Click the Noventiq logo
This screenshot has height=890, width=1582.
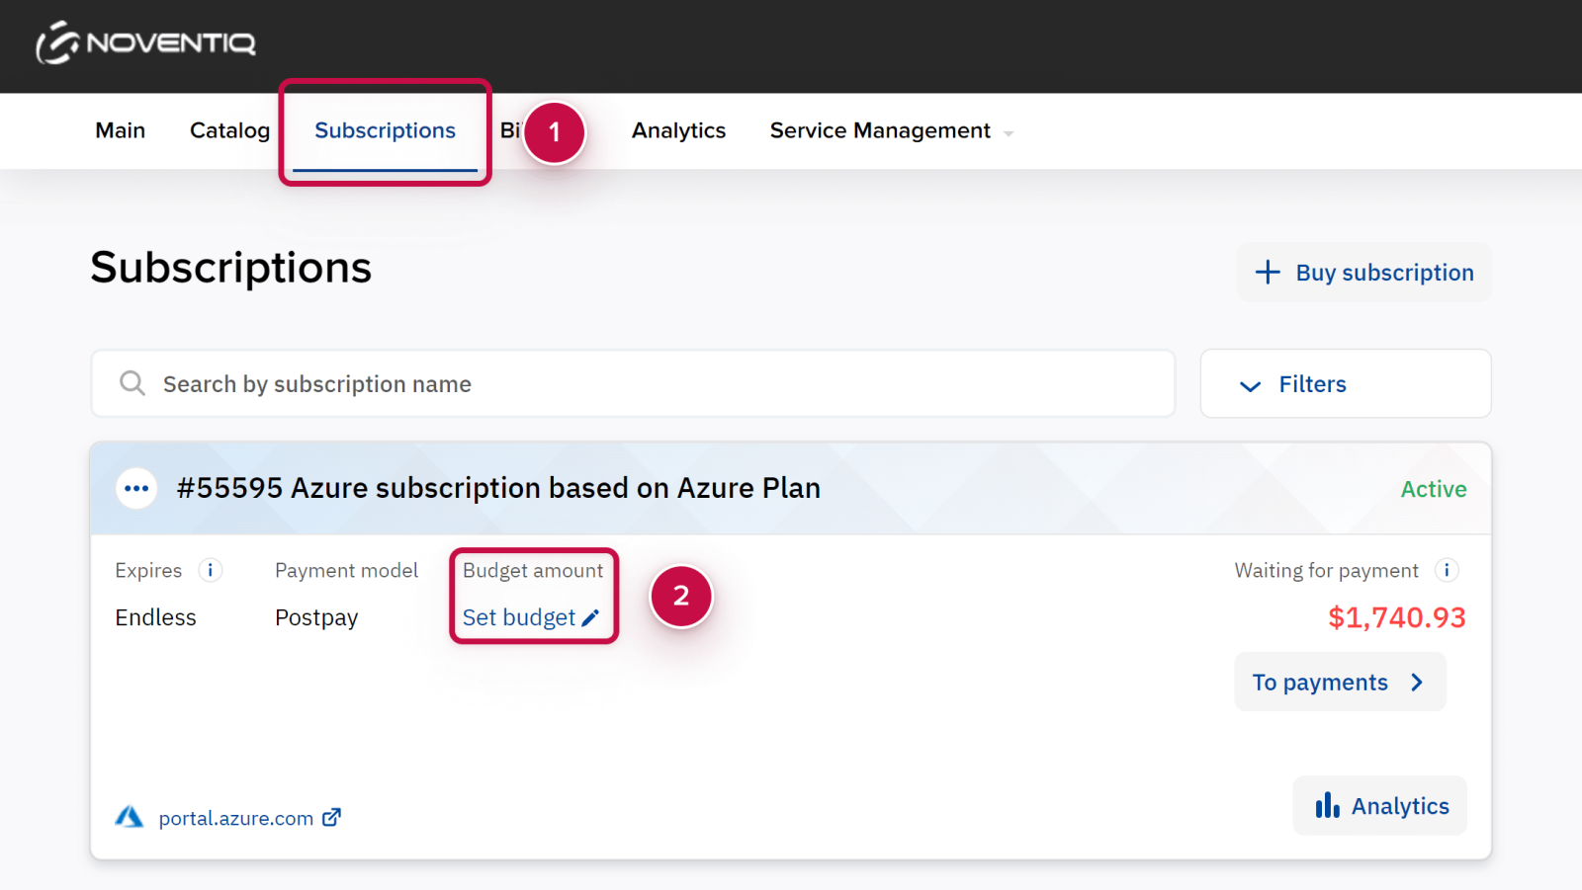(146, 43)
